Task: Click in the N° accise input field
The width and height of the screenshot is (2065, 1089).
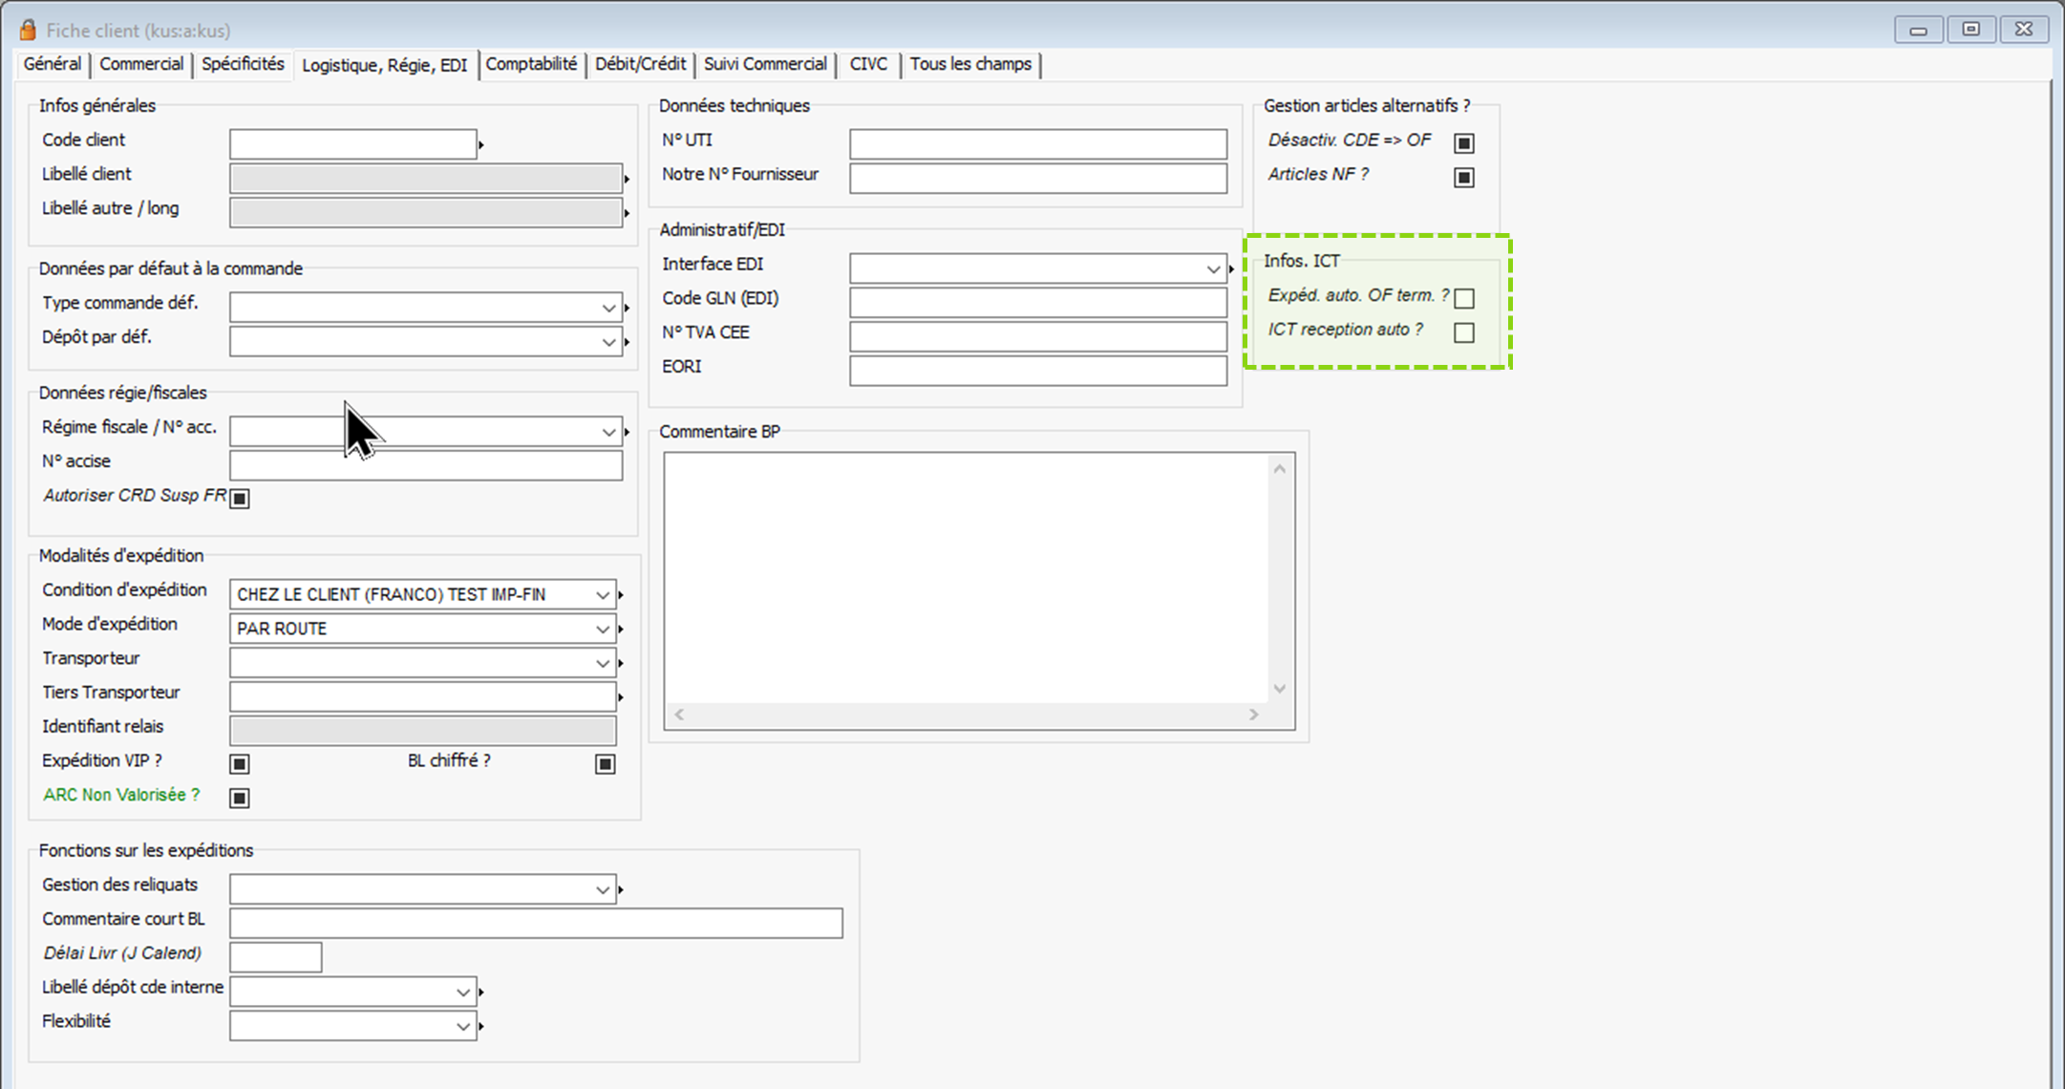Action: tap(425, 465)
